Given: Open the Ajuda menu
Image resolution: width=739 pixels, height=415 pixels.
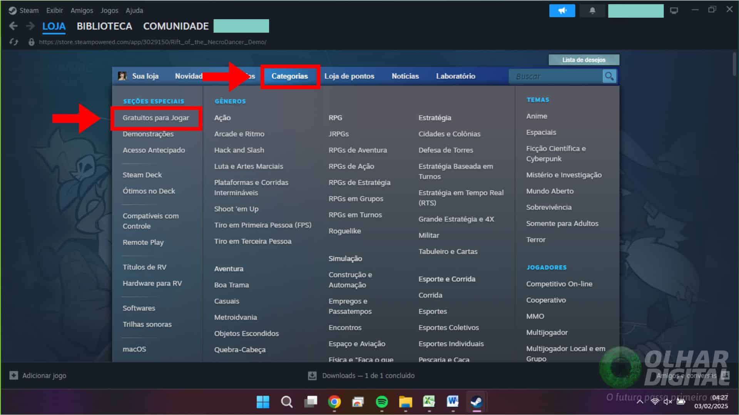Looking at the screenshot, I should (x=134, y=10).
